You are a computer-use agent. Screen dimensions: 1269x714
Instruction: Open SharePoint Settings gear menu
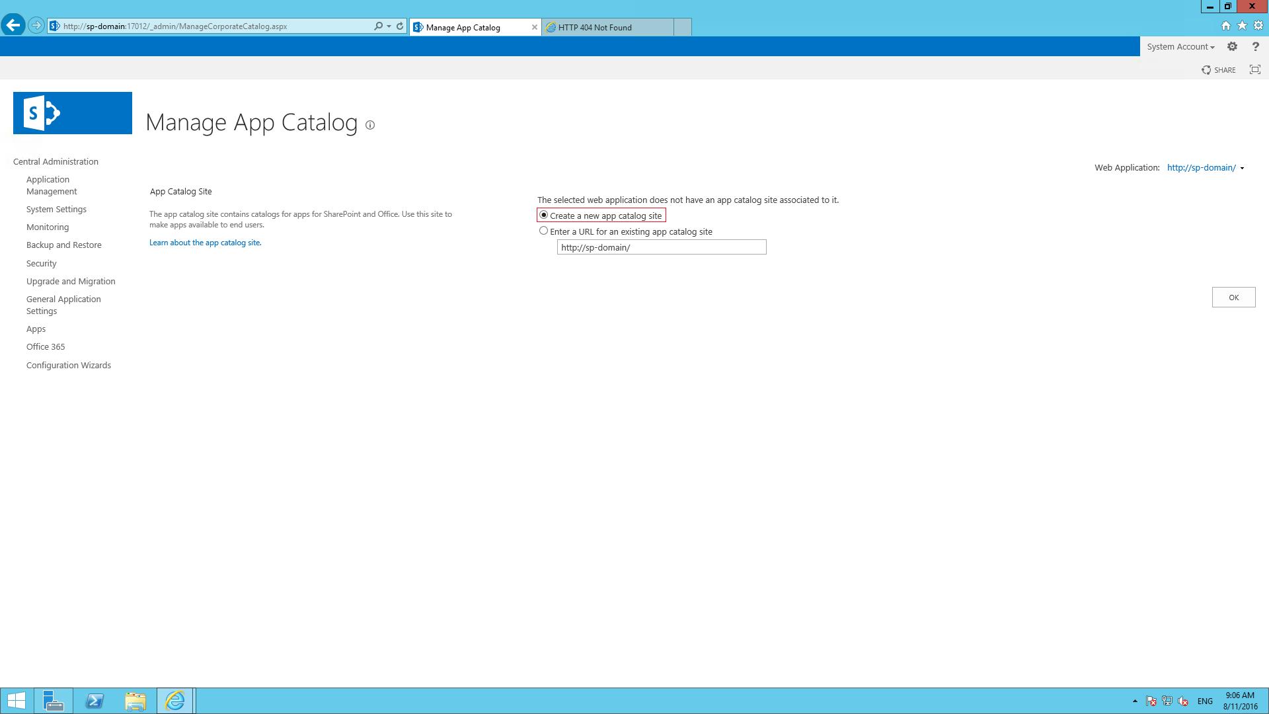1232,46
